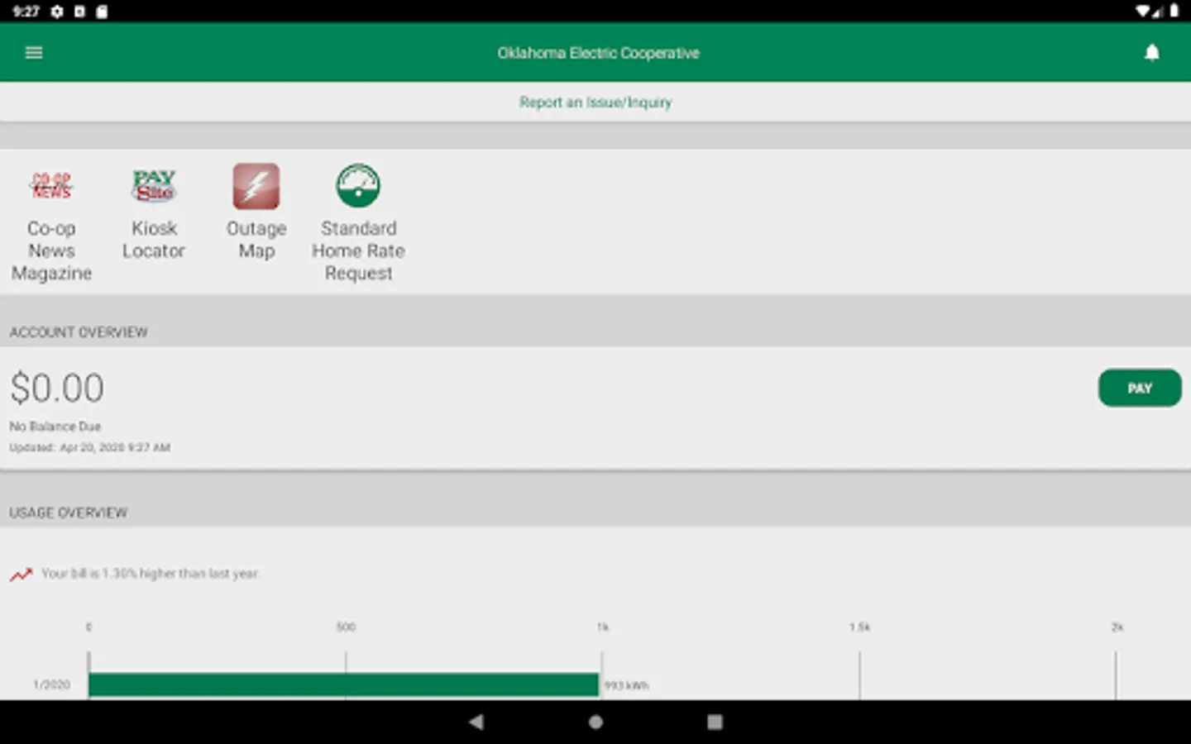Open Co-op News Magazine icon
The height and width of the screenshot is (744, 1191).
click(51, 186)
